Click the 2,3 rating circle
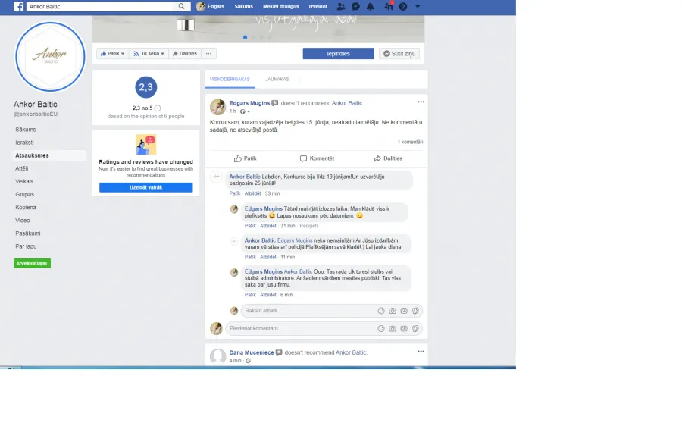This screenshot has width=682, height=426. click(x=145, y=87)
